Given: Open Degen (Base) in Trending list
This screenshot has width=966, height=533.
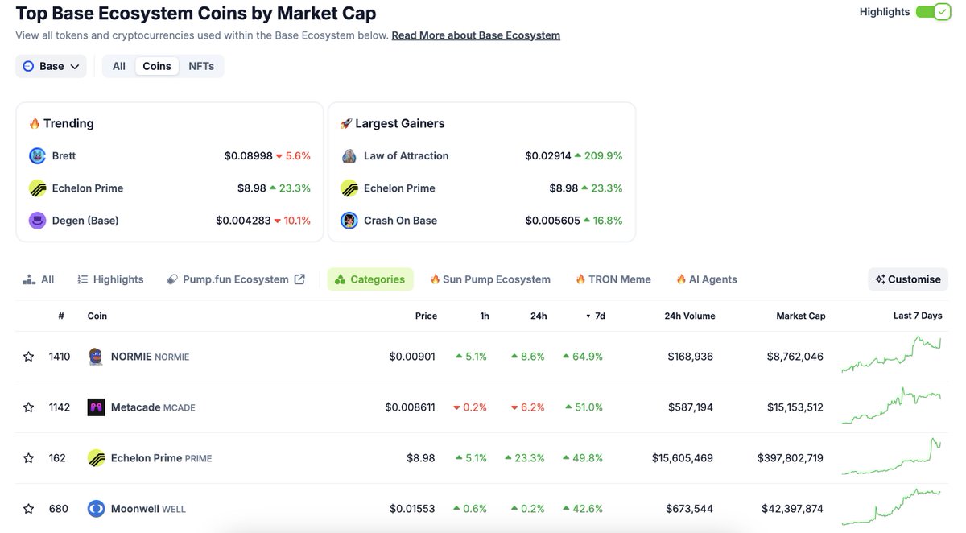Looking at the screenshot, I should [85, 221].
